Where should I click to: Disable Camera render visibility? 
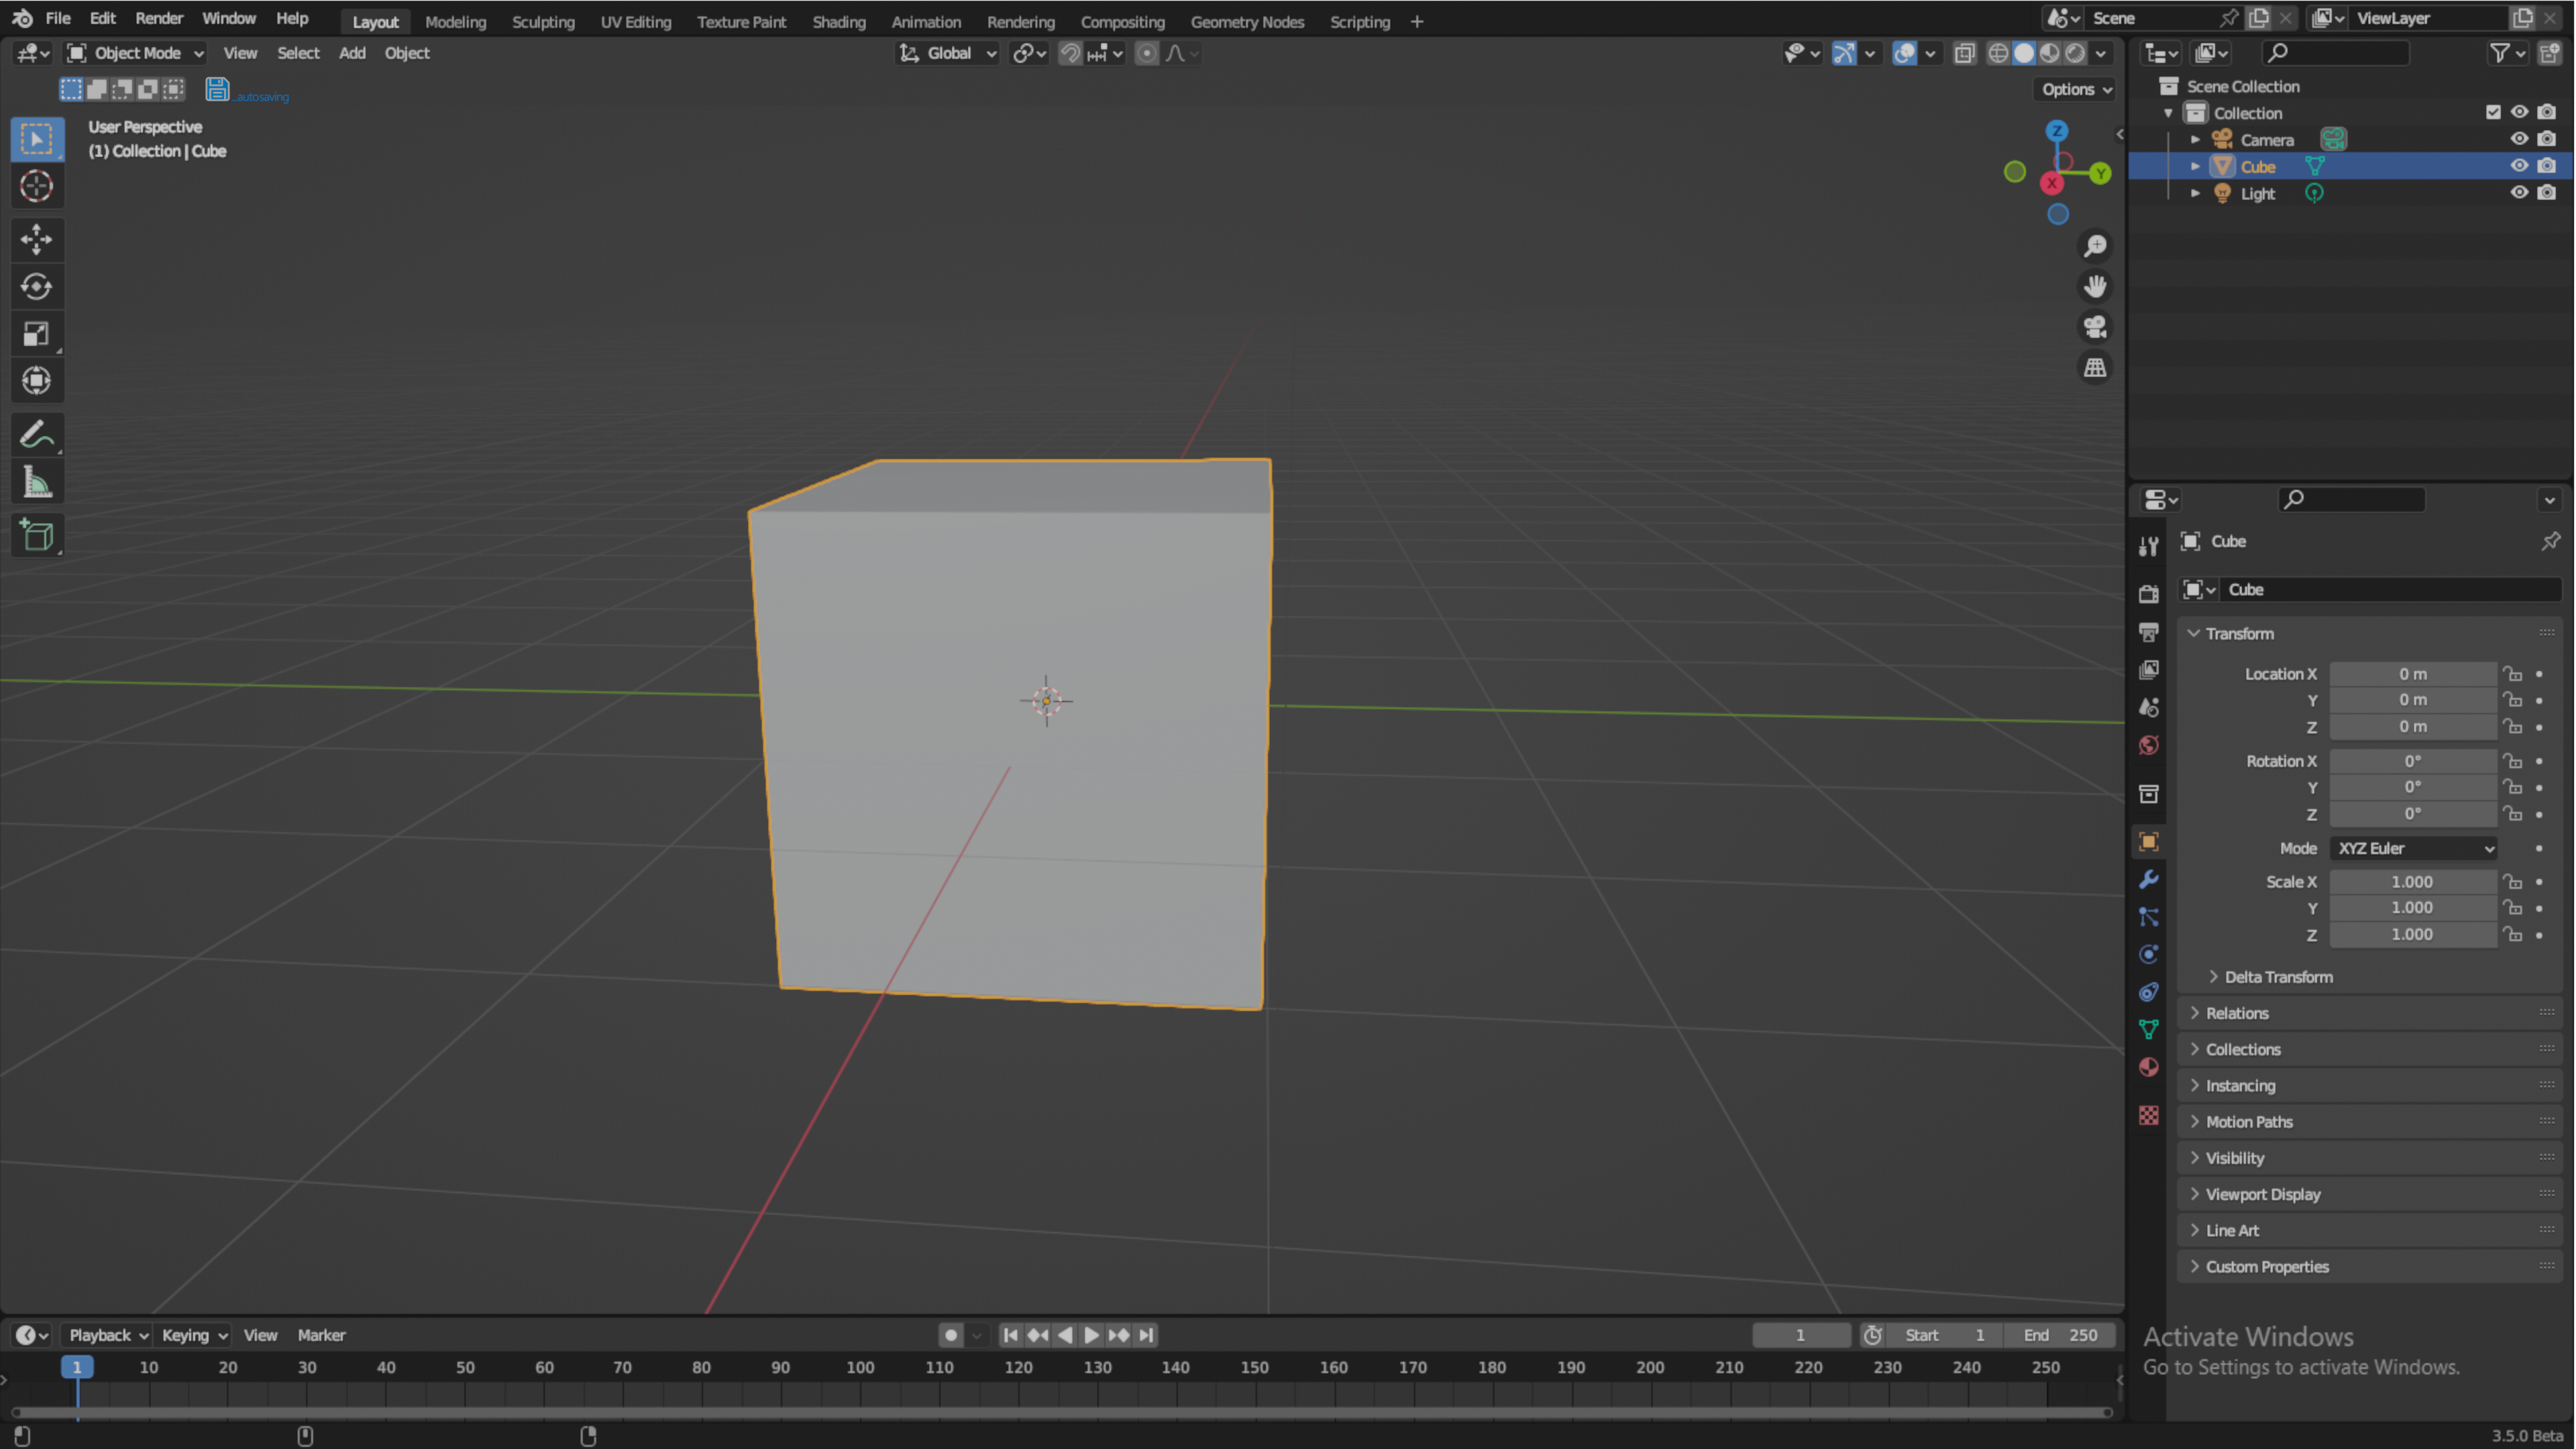(x=2547, y=139)
